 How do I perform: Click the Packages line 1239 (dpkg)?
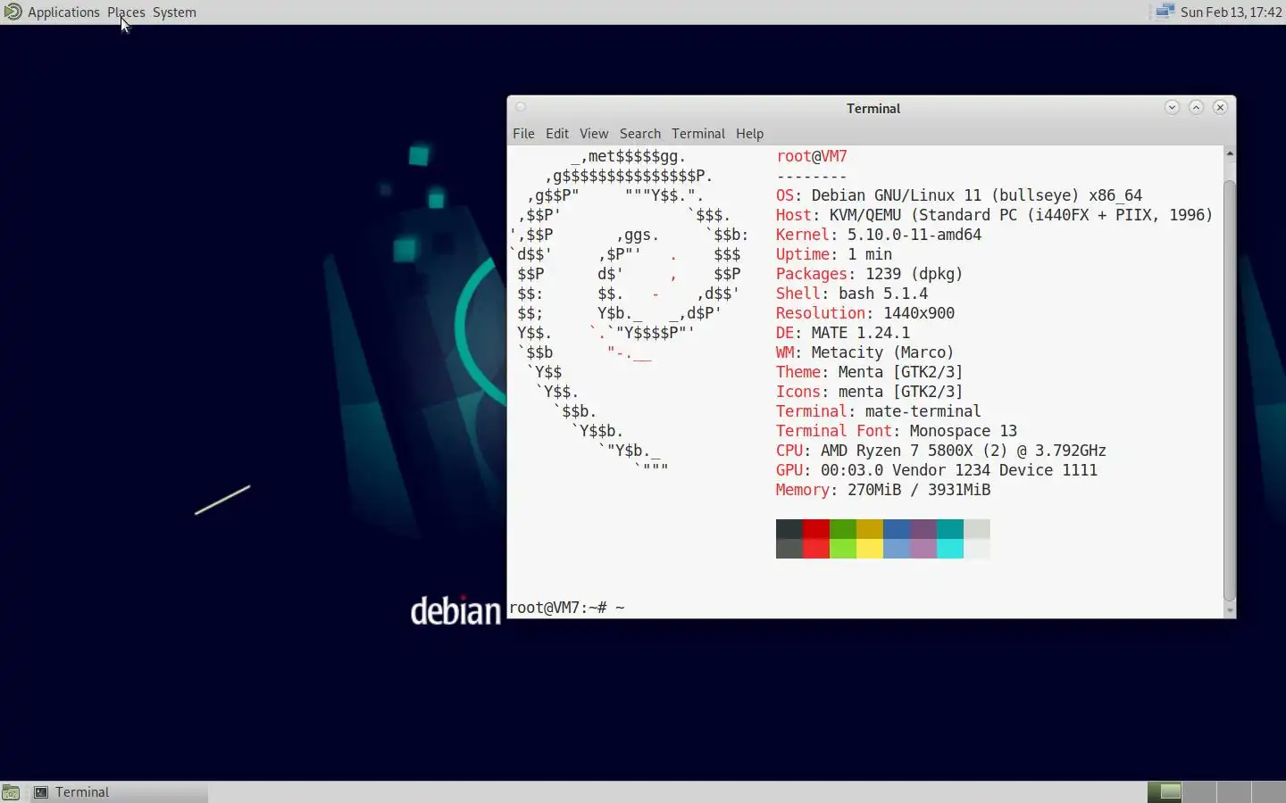870,274
